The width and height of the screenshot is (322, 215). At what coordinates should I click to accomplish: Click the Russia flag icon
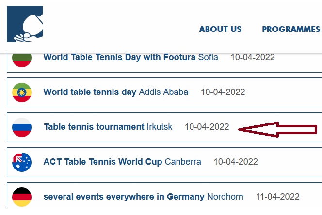click(x=22, y=127)
